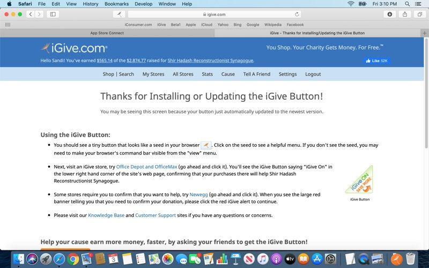Reload the igive.com page
The image size is (429, 268).
pyautogui.click(x=297, y=14)
